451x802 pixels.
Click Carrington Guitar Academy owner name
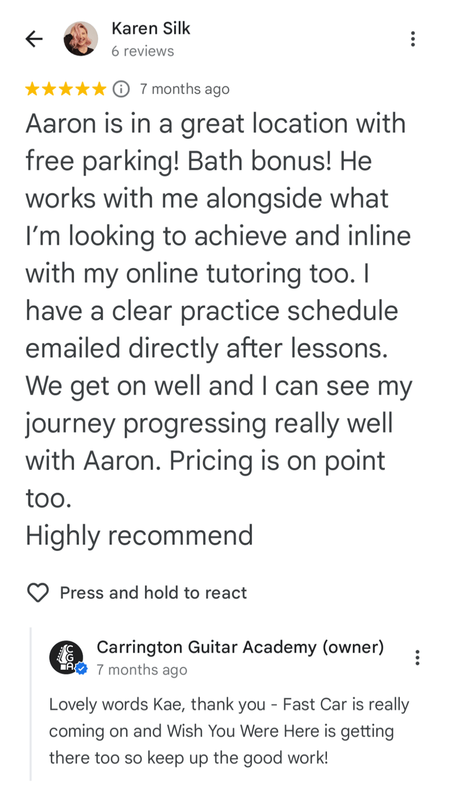(240, 647)
